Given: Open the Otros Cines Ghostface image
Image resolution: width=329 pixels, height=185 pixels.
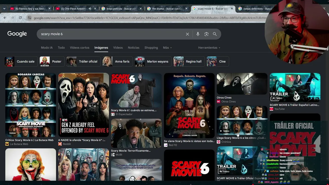Looking at the screenshot, I should point(242,84).
